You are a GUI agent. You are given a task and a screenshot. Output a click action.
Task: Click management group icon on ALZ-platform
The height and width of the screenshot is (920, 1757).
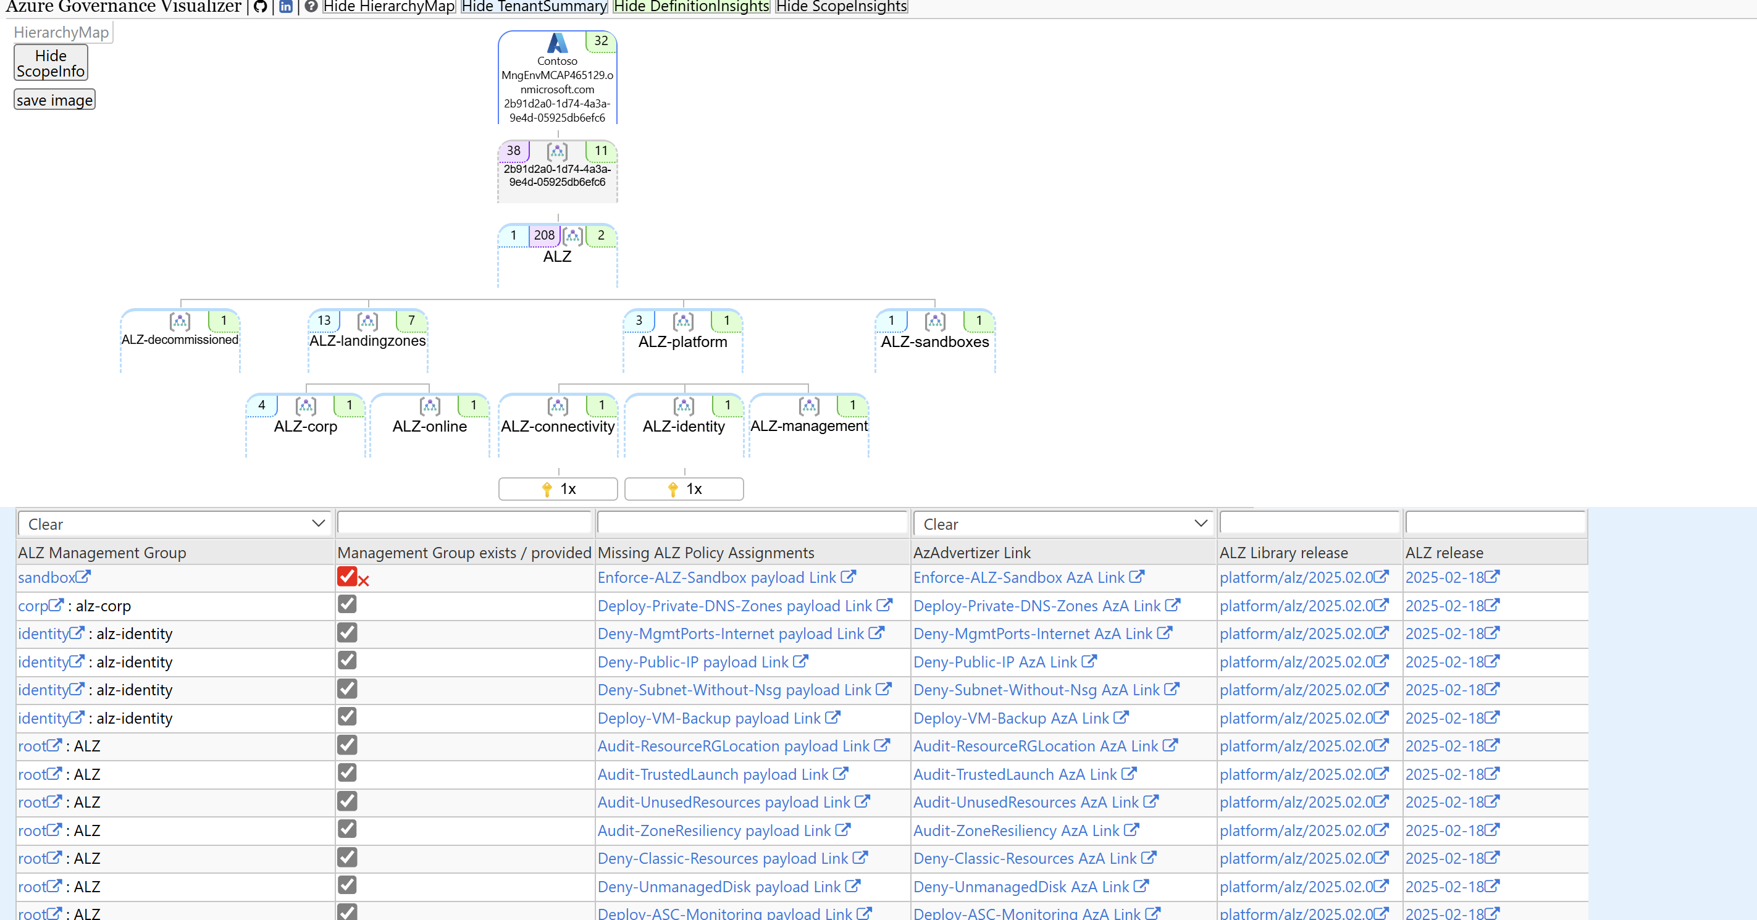(x=684, y=321)
